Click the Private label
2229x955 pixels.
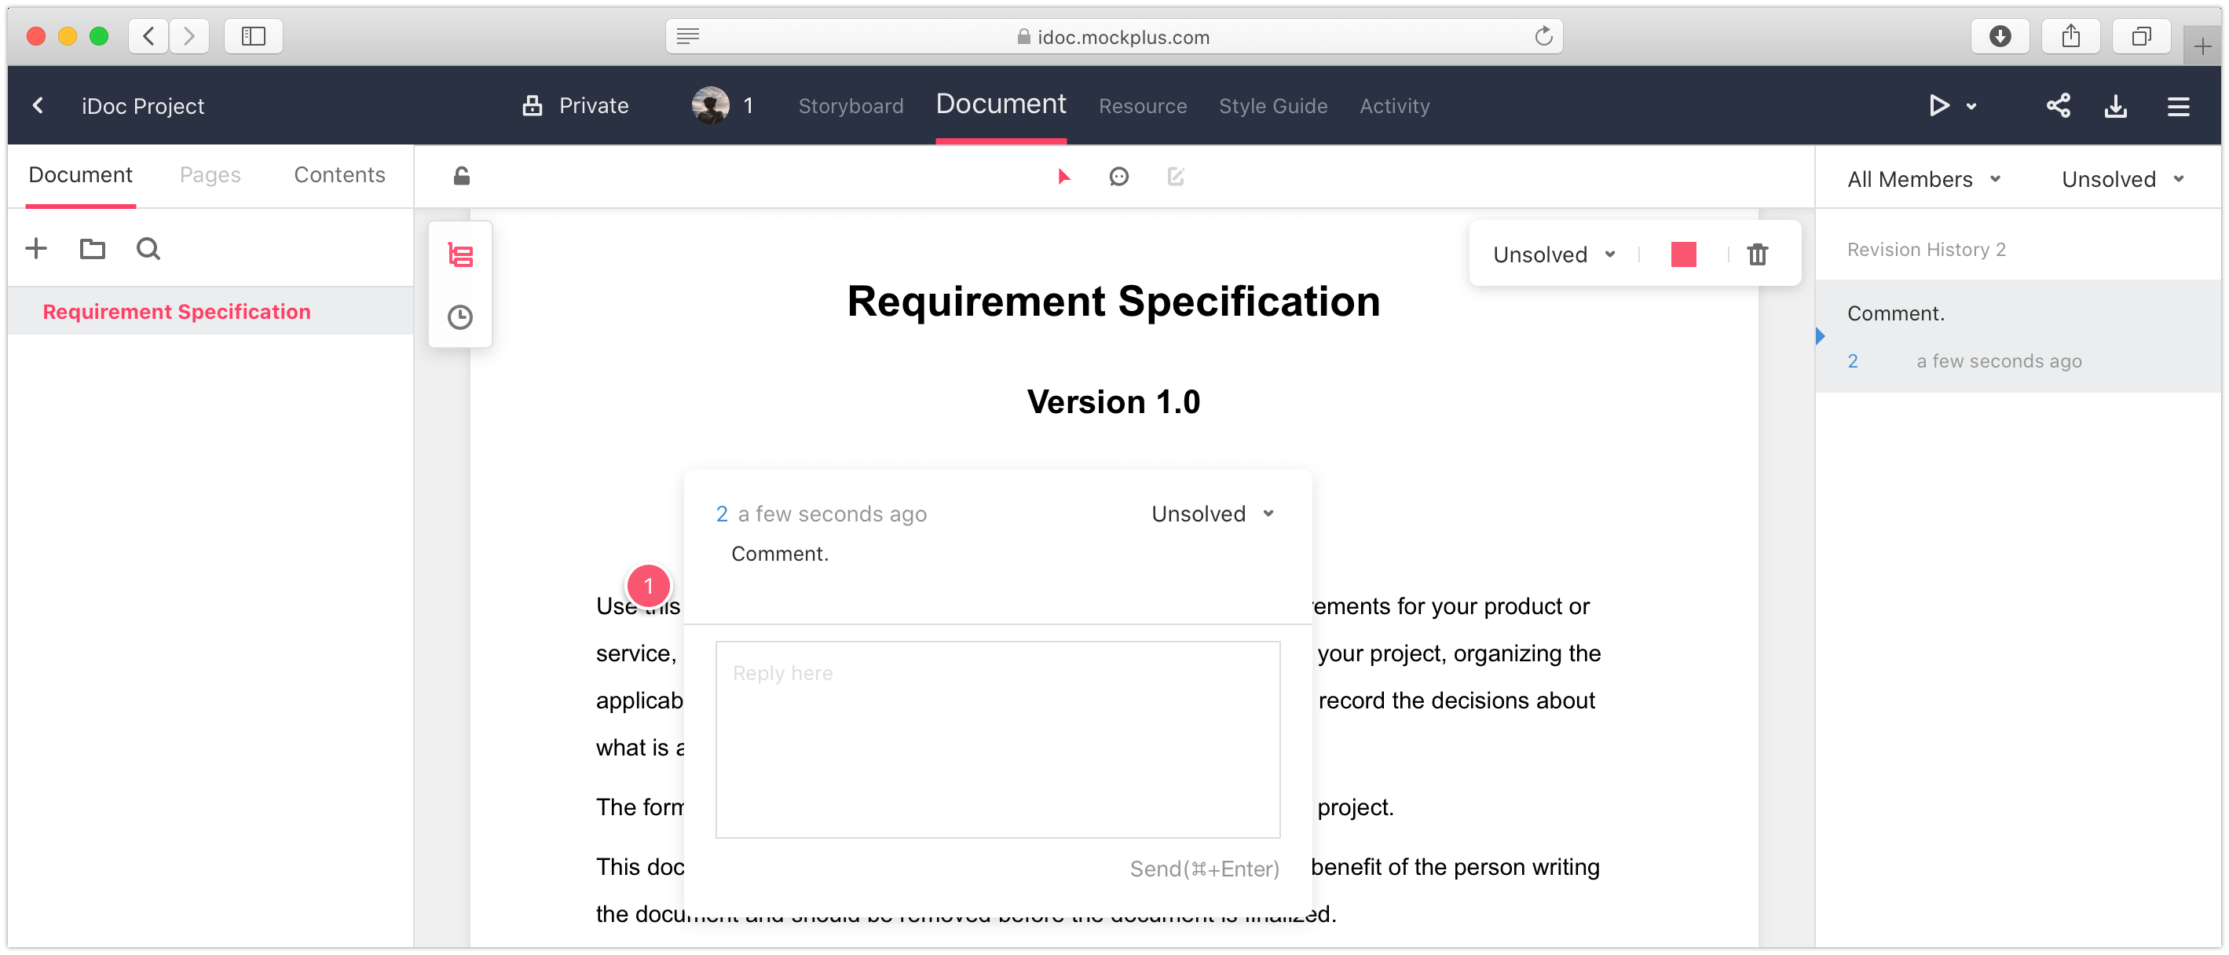[594, 105]
